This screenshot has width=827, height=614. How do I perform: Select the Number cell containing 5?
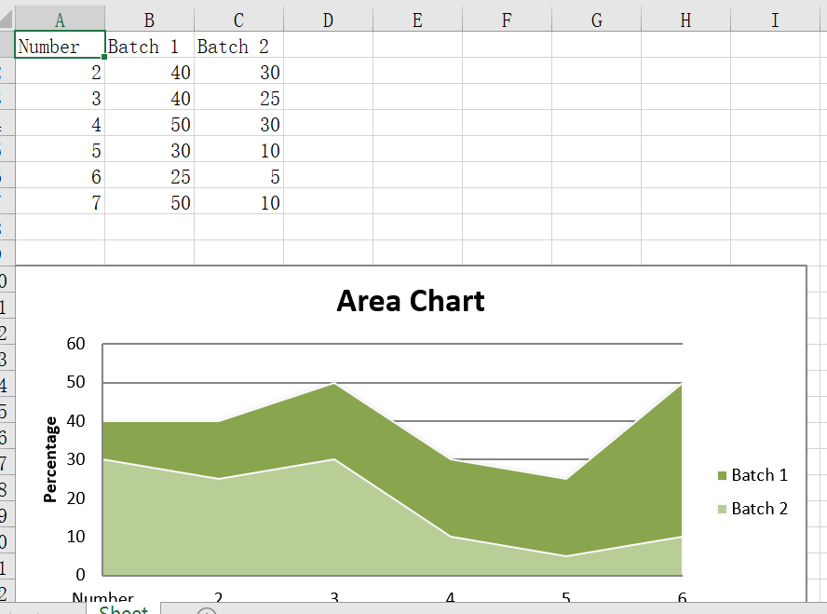[x=61, y=149]
